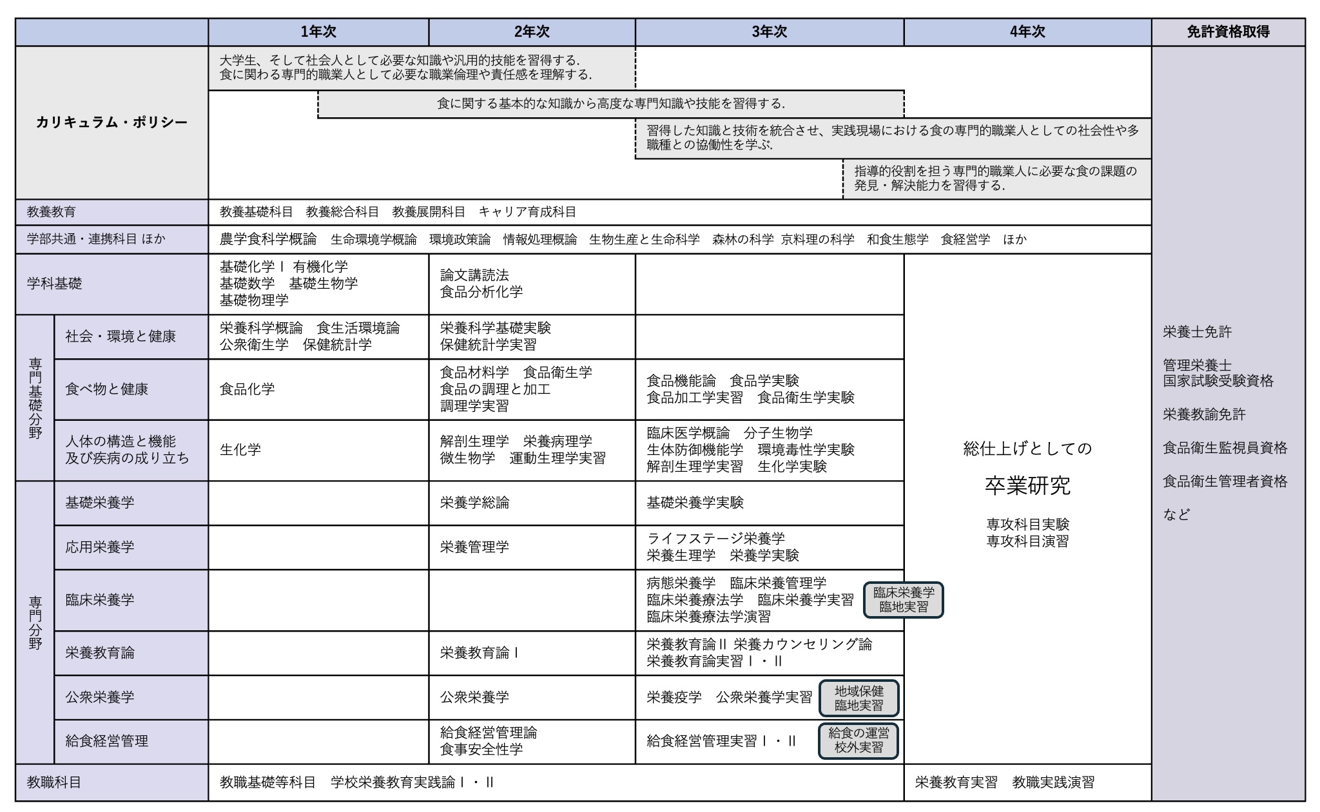Click 臨床医学概論 in 3年次 column
This screenshot has width=1320, height=812.
[688, 433]
